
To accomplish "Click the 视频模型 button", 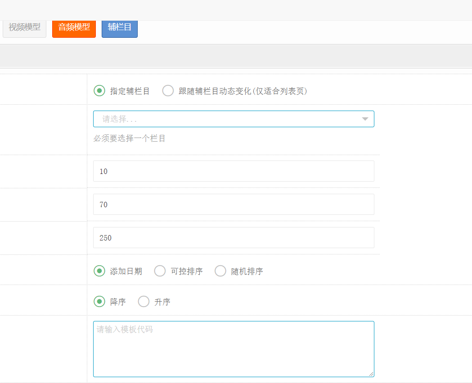I will click(24, 27).
